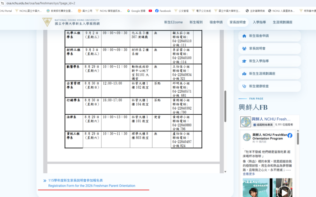Viewport: 316px width, 197px height.
Task: Click the NCHU university emblem logo
Action: 47,22
